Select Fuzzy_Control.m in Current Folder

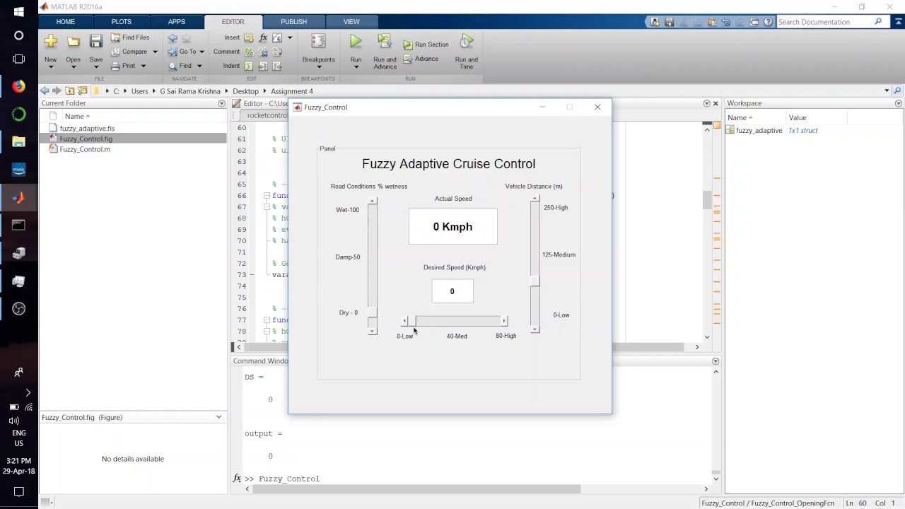(85, 149)
